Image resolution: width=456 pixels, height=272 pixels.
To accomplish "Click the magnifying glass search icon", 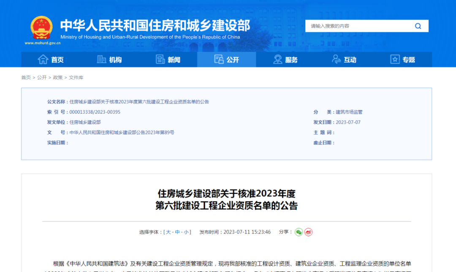I will 418,26.
